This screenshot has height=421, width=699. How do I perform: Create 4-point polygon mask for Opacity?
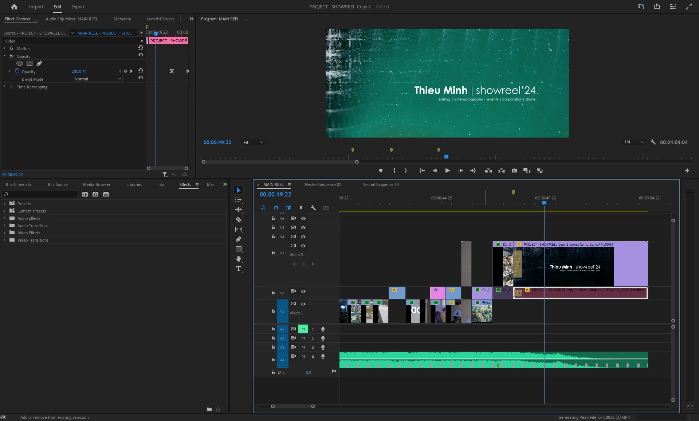pos(30,63)
